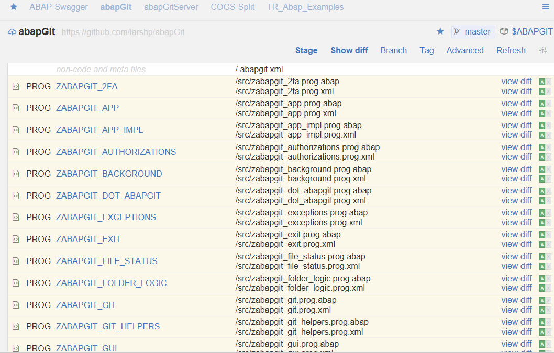Click the green A status icon for zabapgit_2fa.prog.abap
Screen dimensions: 554x353
point(542,82)
